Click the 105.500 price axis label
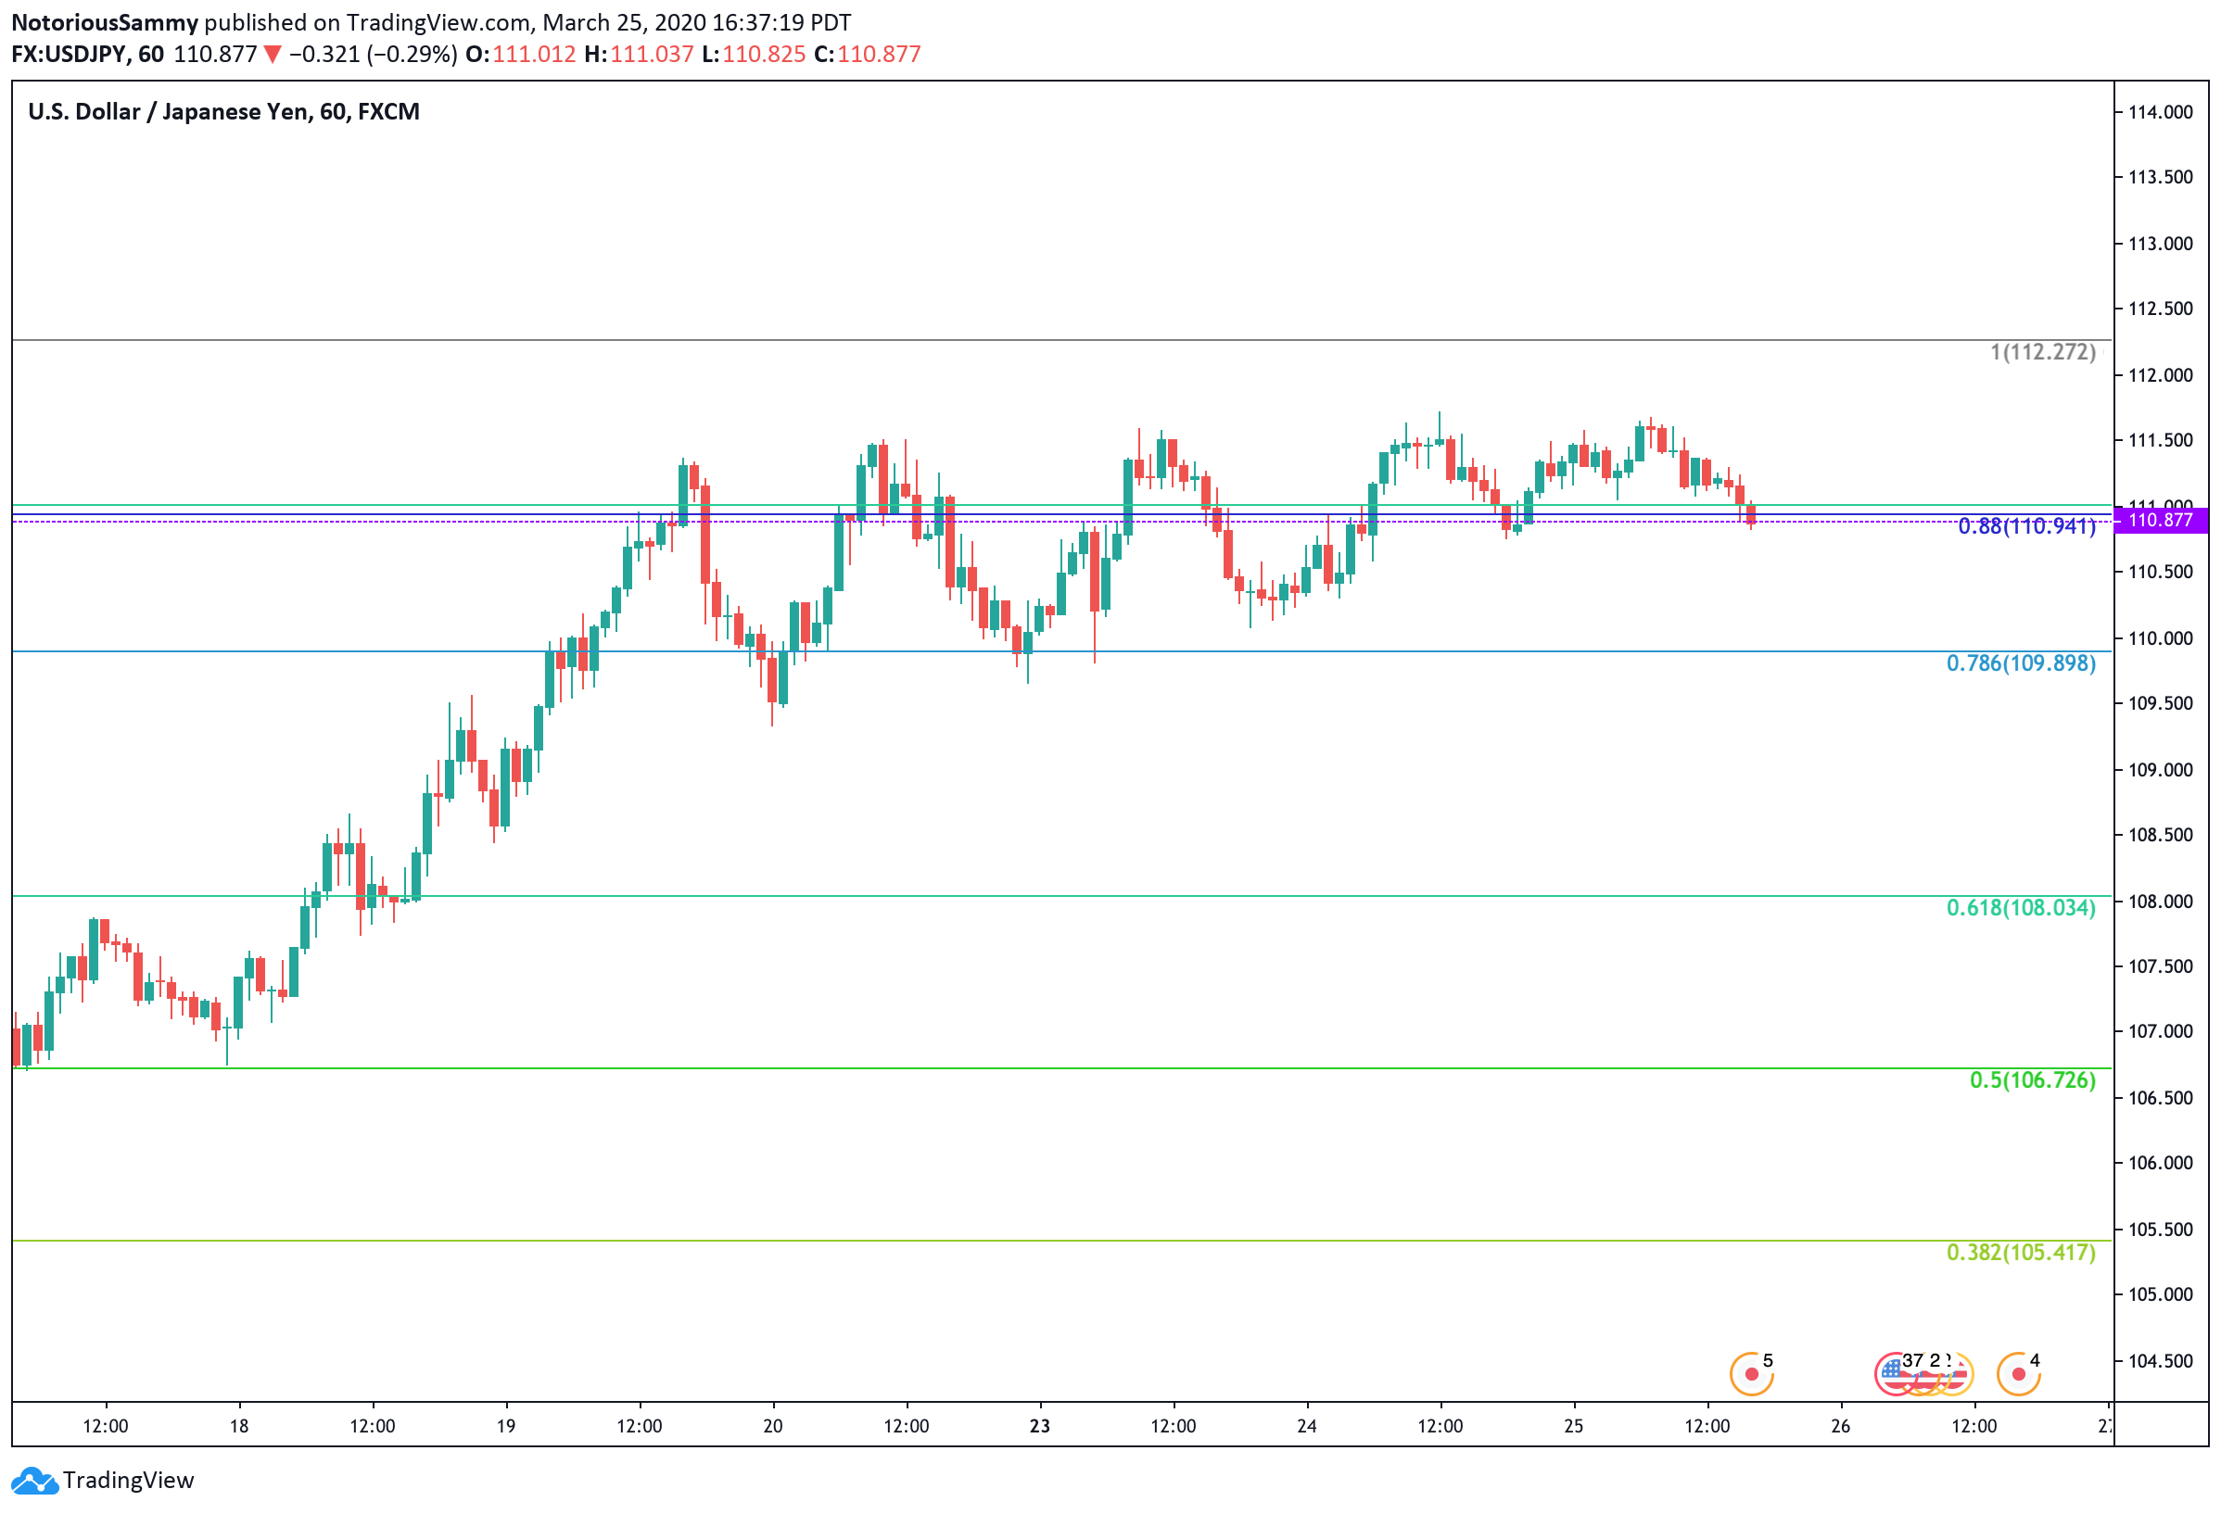The image size is (2221, 1514). pyautogui.click(x=2160, y=1230)
